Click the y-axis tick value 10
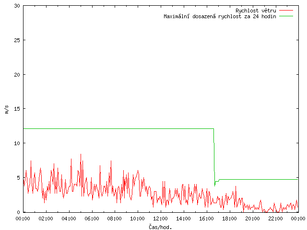 point(17,143)
